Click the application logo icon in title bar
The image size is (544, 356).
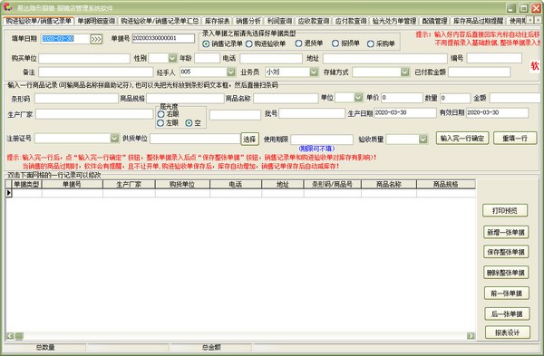pos(7,7)
